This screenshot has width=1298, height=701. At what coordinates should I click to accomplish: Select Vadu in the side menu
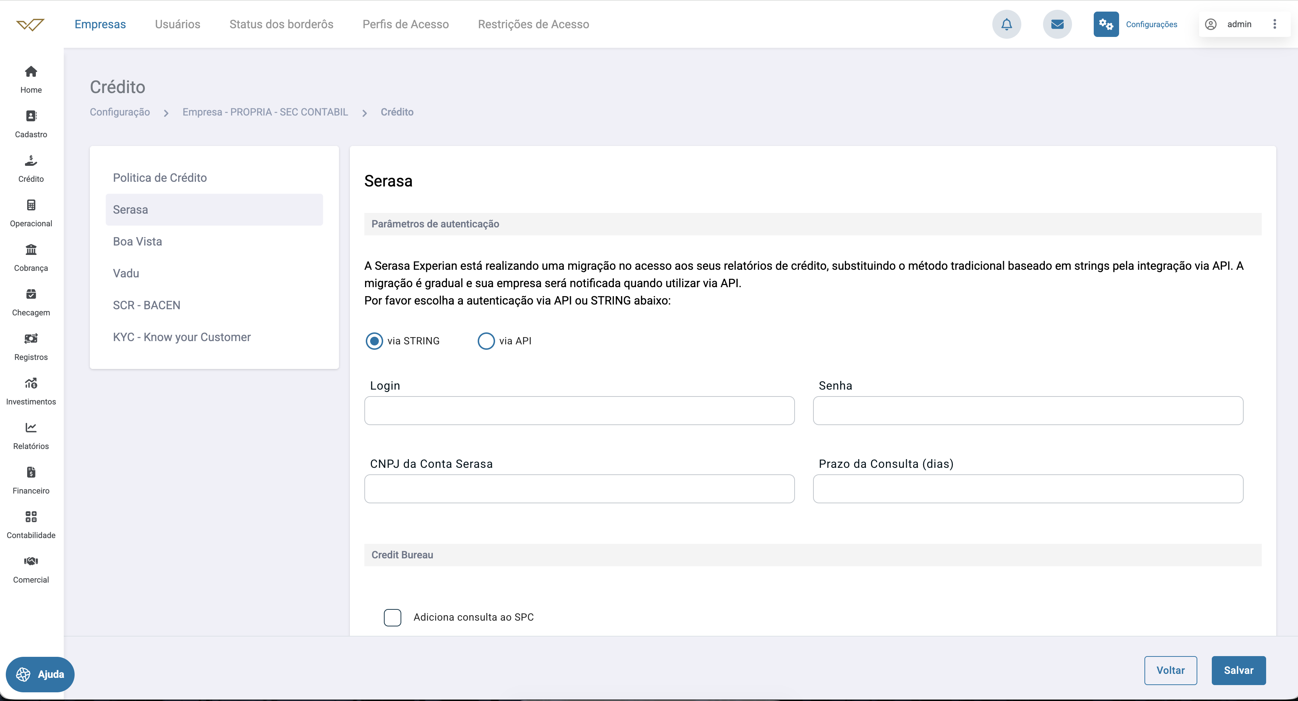tap(214, 273)
